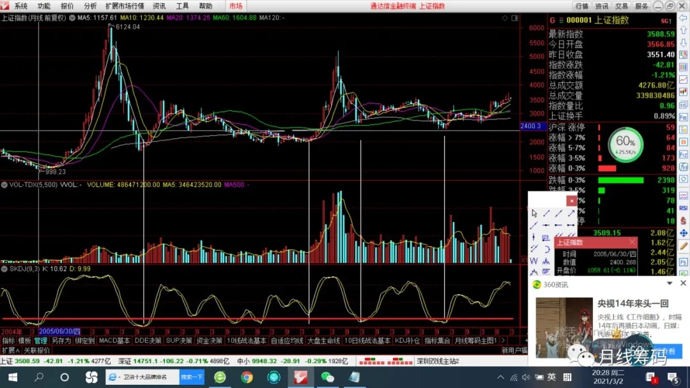The height and width of the screenshot is (388, 690).
Task: Click the 交易 button in top right
Action: point(622,6)
